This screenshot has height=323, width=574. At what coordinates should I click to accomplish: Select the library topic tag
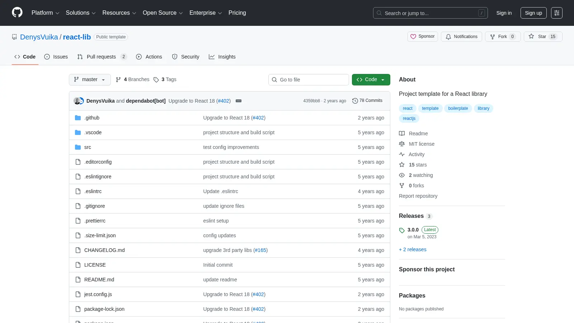coord(483,108)
